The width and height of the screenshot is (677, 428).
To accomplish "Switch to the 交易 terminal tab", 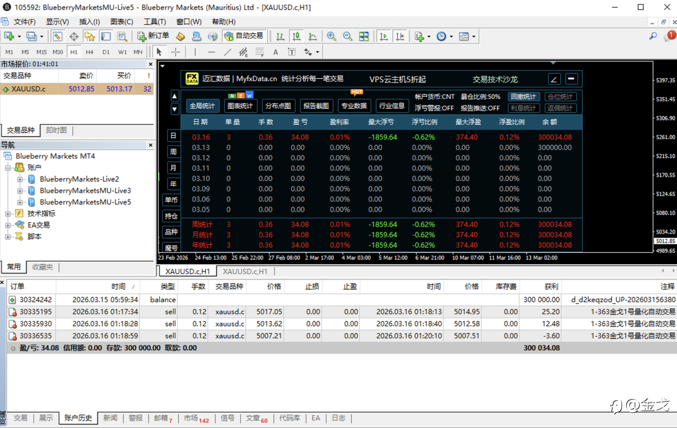I will coord(20,418).
